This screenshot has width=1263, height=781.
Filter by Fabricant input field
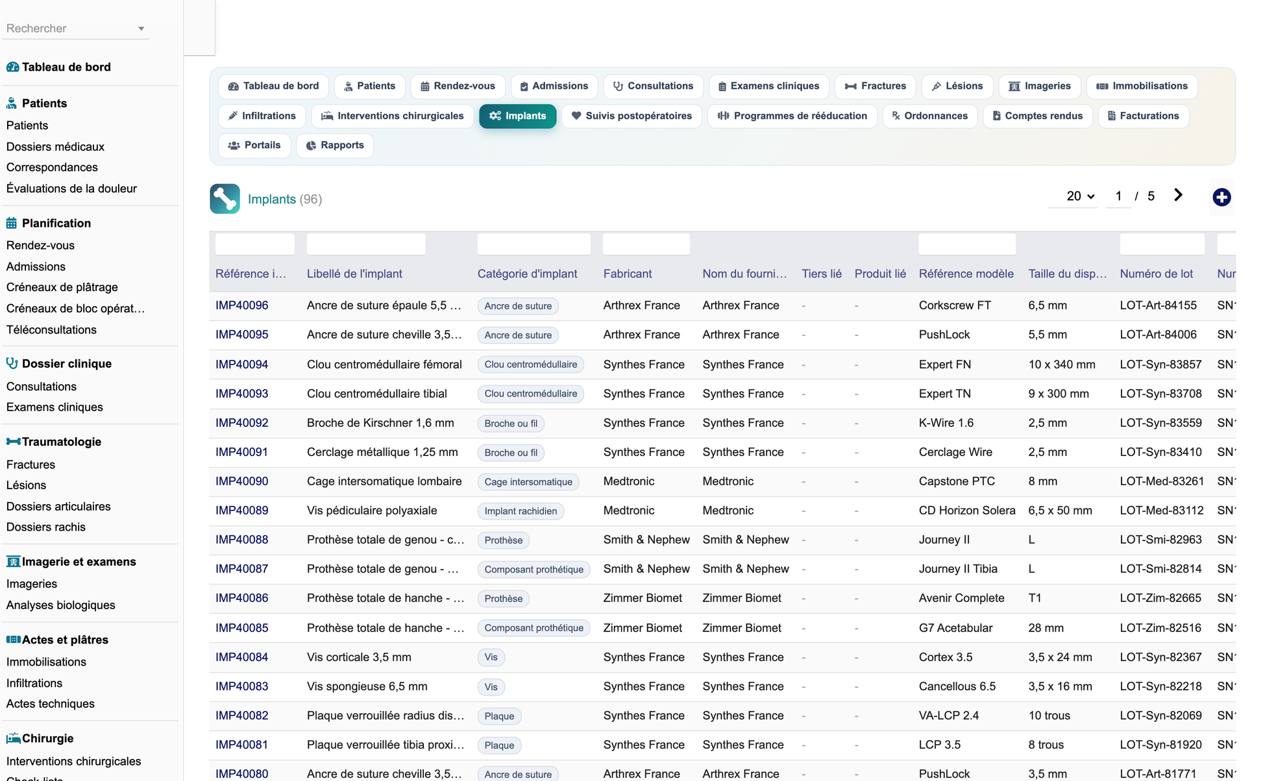point(646,245)
